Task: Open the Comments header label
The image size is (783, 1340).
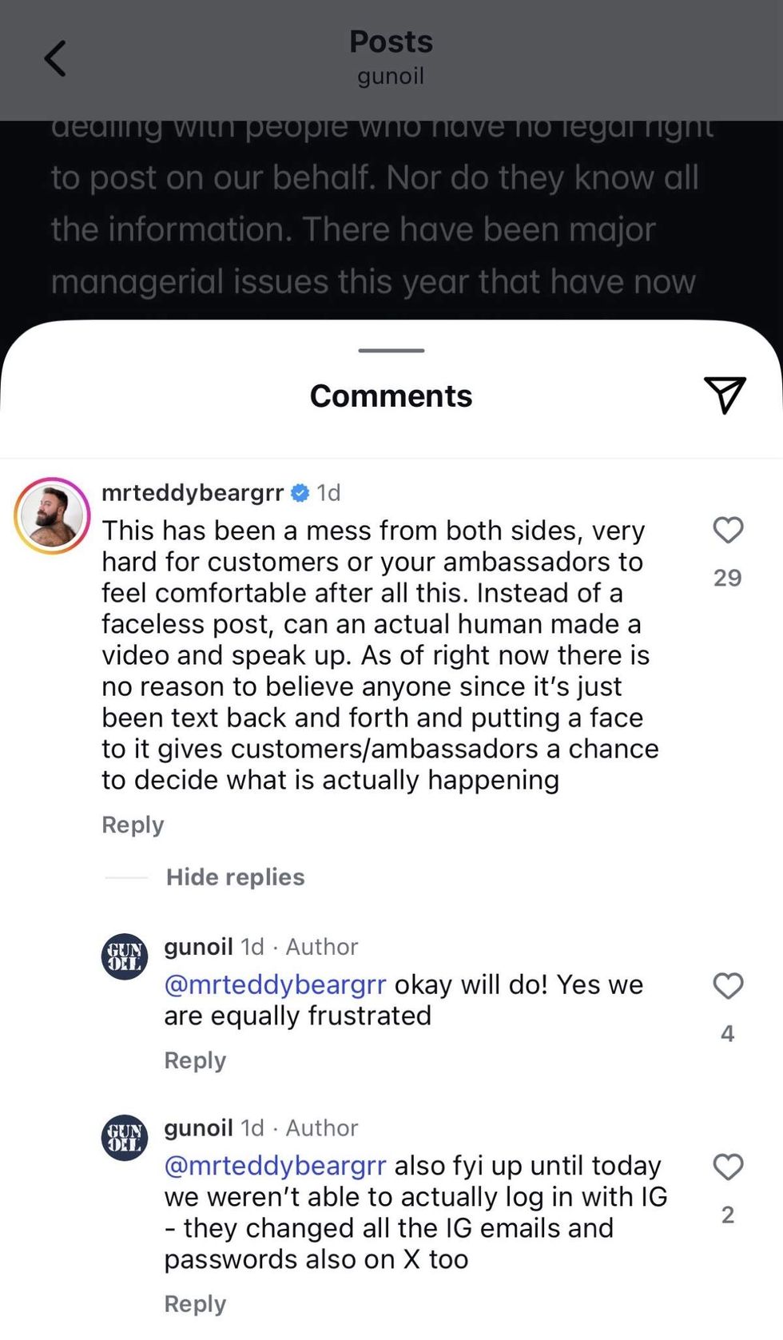Action: coord(391,395)
